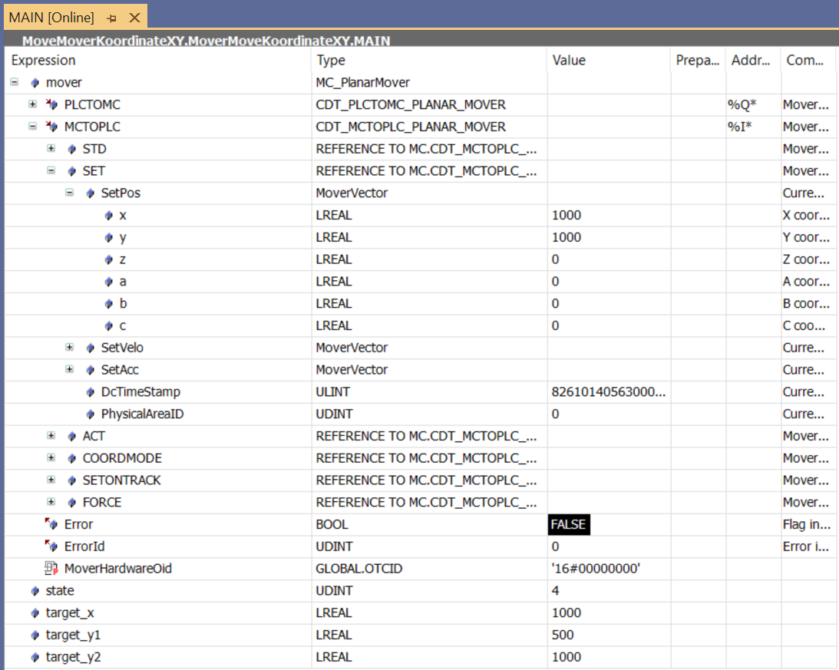This screenshot has width=839, height=670.
Task: Click the DcTimeStamp variable icon
Action: coord(91,391)
